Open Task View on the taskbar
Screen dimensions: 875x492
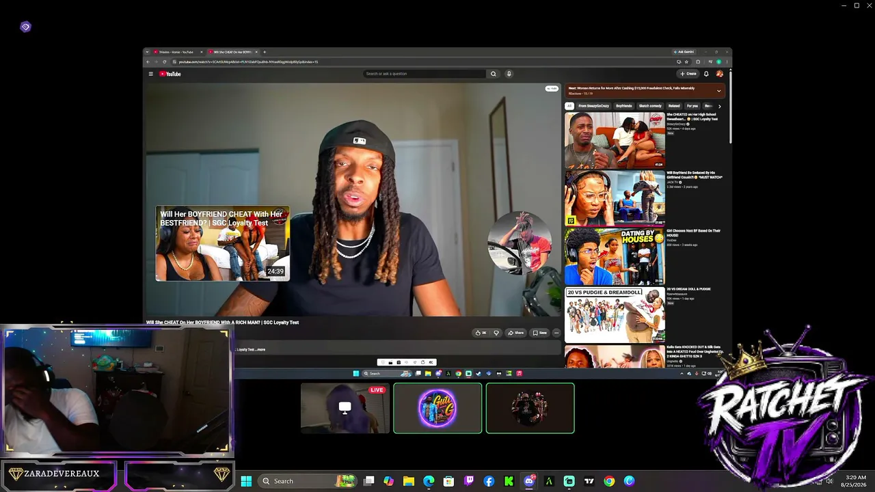click(368, 481)
